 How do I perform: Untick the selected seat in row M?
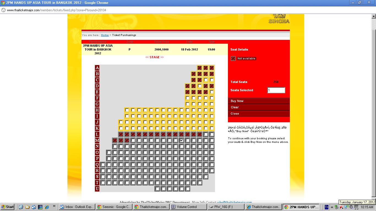[x=181, y=140]
